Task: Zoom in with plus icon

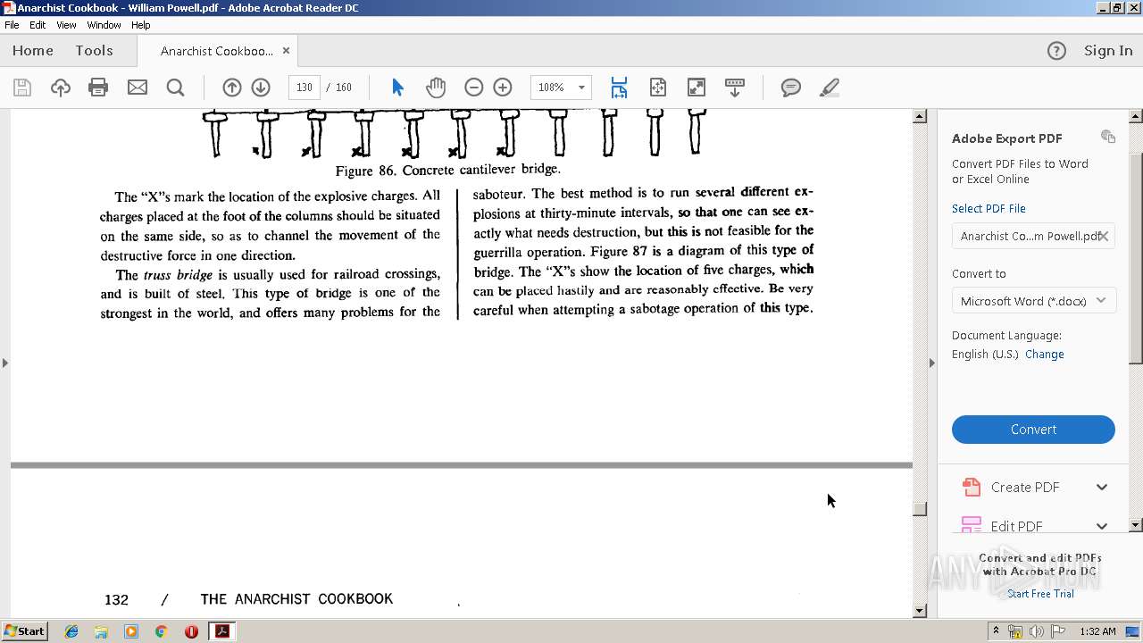Action: click(503, 88)
